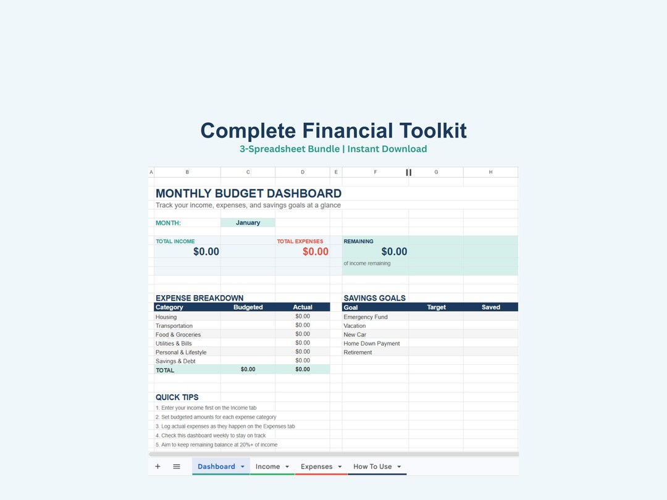Select Transportation actual $0.00 cell
The image size is (667, 500).
pyautogui.click(x=303, y=325)
